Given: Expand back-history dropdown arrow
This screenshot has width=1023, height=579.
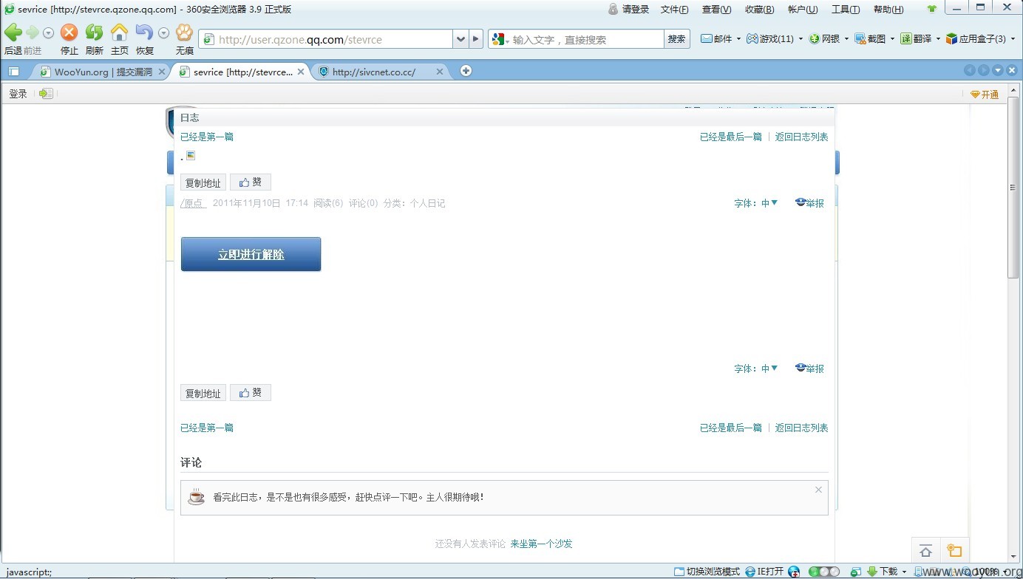Looking at the screenshot, I should coord(48,32).
